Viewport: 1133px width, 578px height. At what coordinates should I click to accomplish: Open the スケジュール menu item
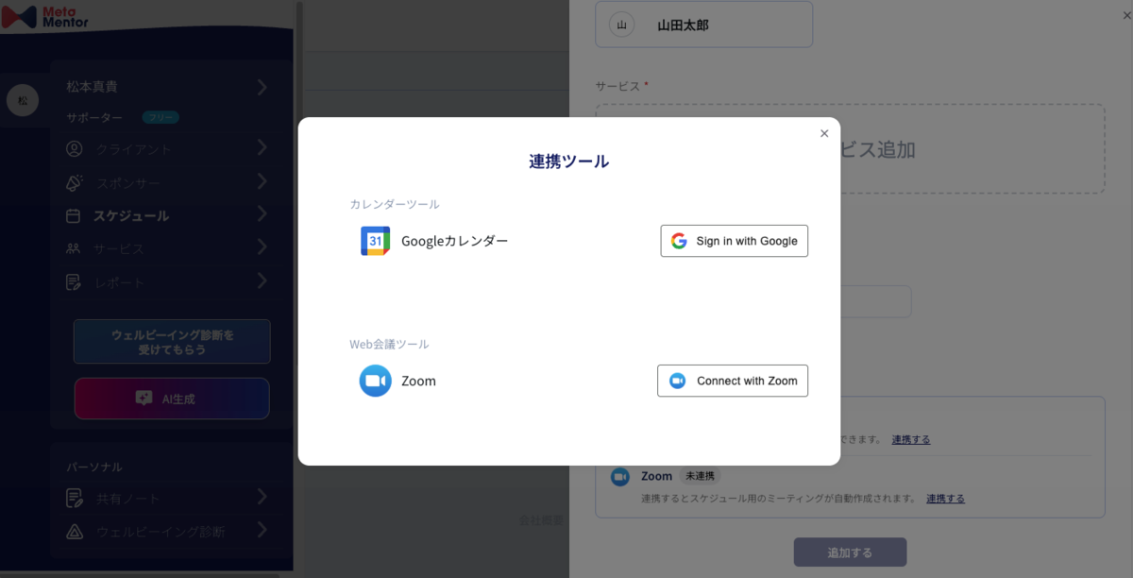131,215
